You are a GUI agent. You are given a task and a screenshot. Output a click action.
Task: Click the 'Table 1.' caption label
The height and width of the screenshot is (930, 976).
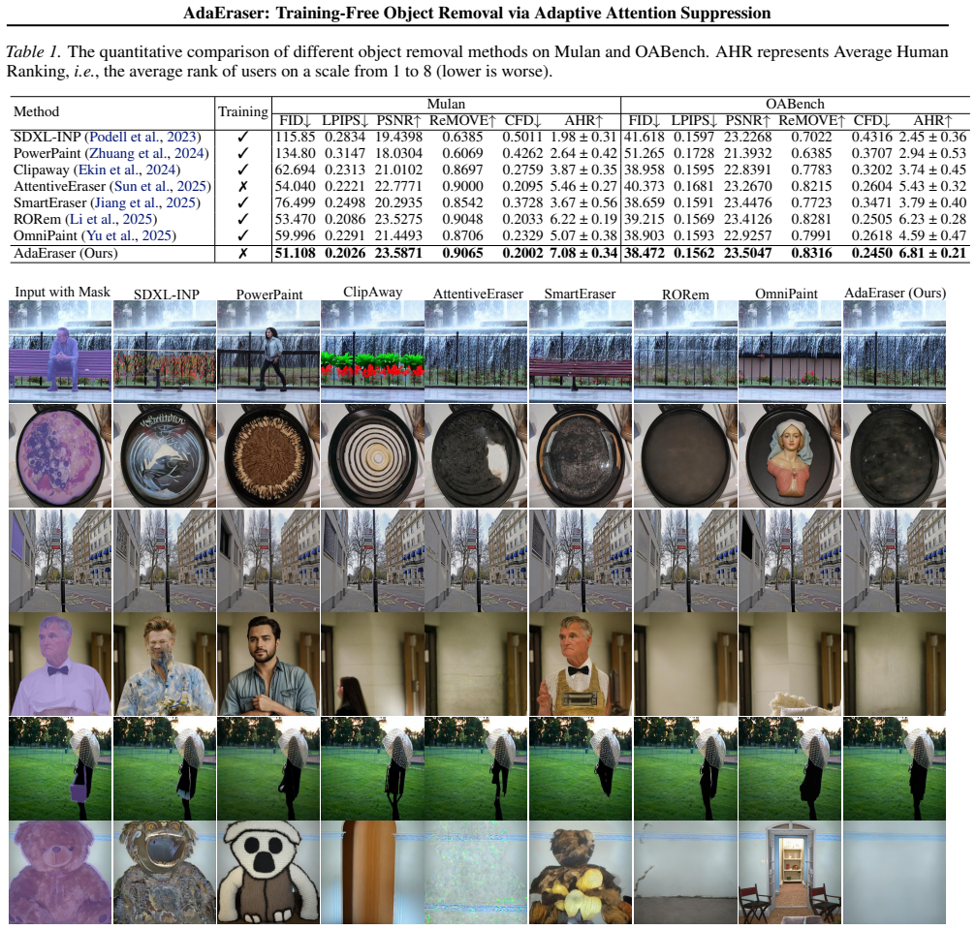click(x=34, y=51)
